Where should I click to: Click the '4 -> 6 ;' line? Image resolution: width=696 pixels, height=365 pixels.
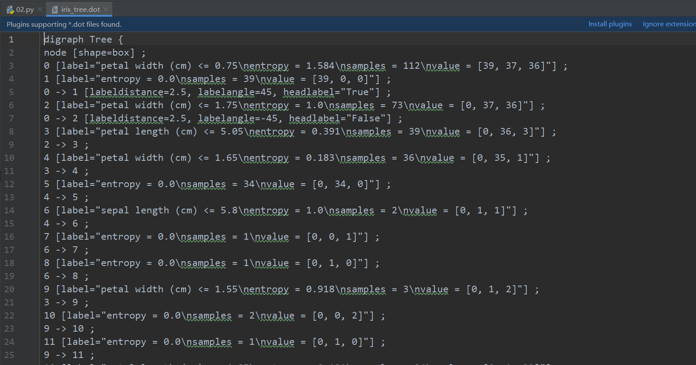(x=66, y=223)
